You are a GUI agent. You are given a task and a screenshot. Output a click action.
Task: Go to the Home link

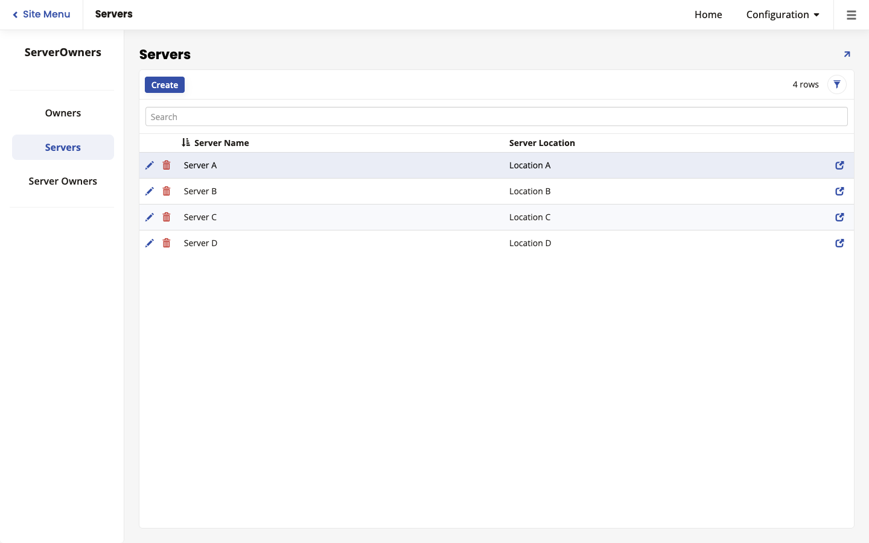pos(708,14)
